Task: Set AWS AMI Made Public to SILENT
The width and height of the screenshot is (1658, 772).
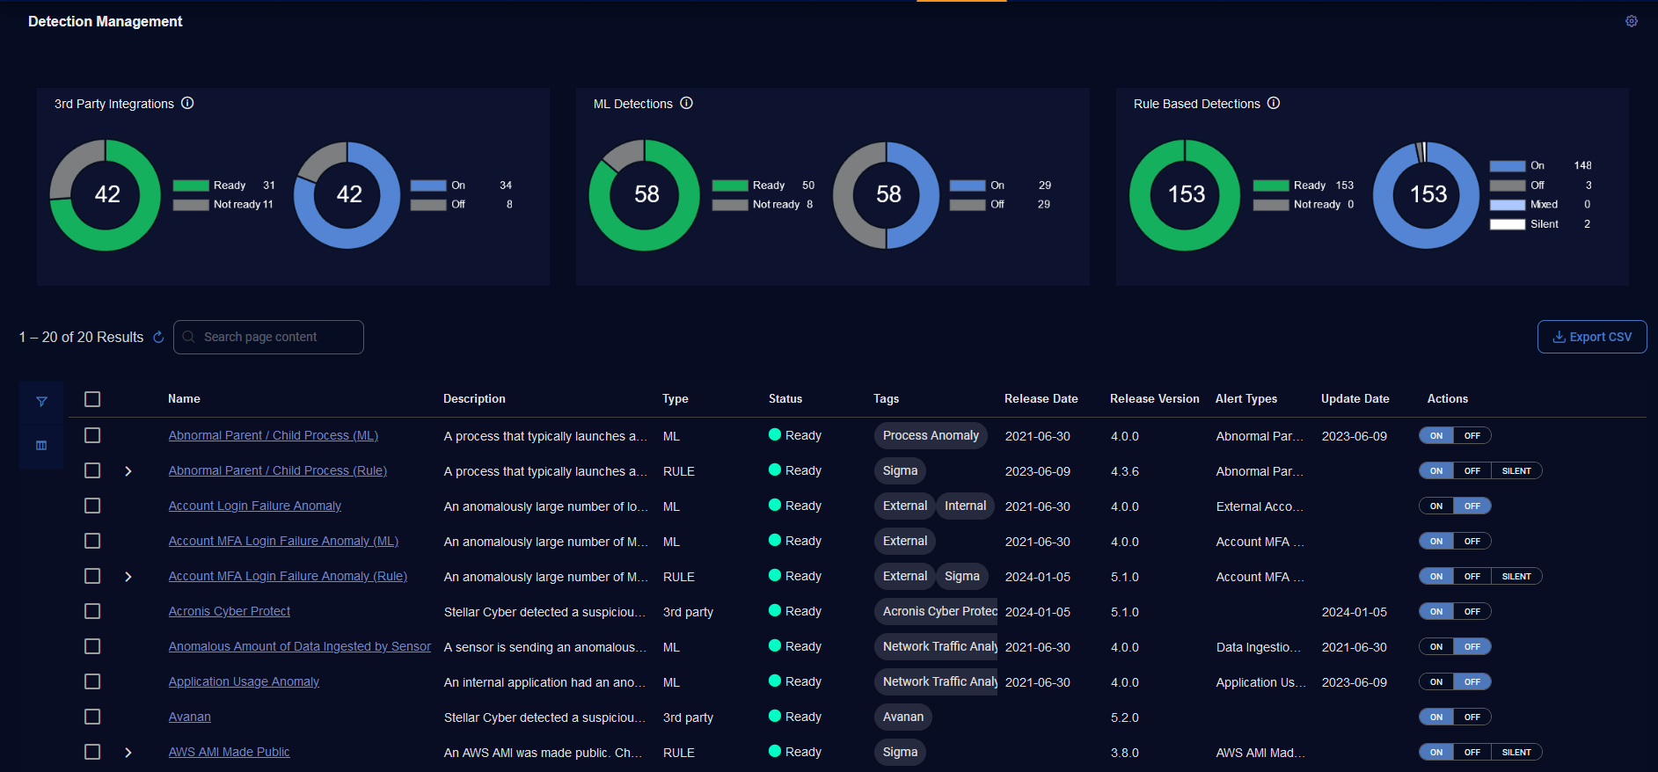Action: (1516, 753)
